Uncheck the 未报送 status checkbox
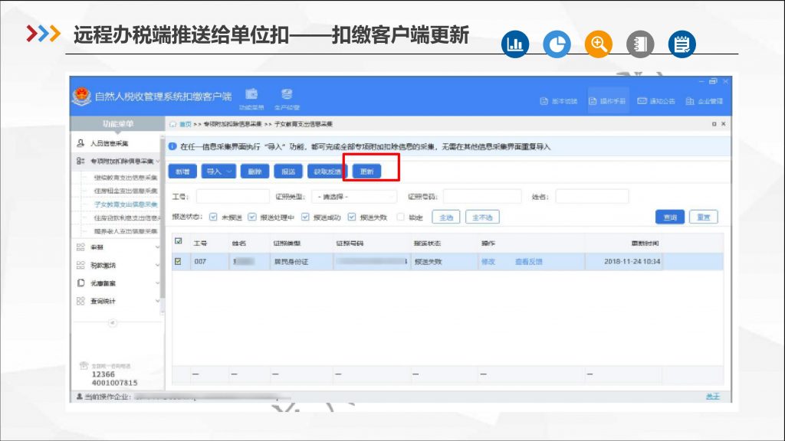The image size is (785, 441). pyautogui.click(x=213, y=217)
